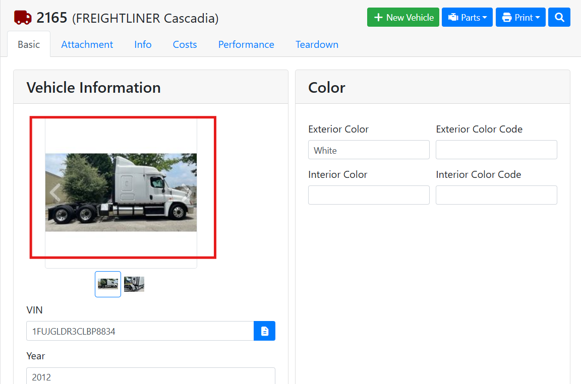Click the VIN input field
Image resolution: width=581 pixels, height=384 pixels.
tap(140, 331)
